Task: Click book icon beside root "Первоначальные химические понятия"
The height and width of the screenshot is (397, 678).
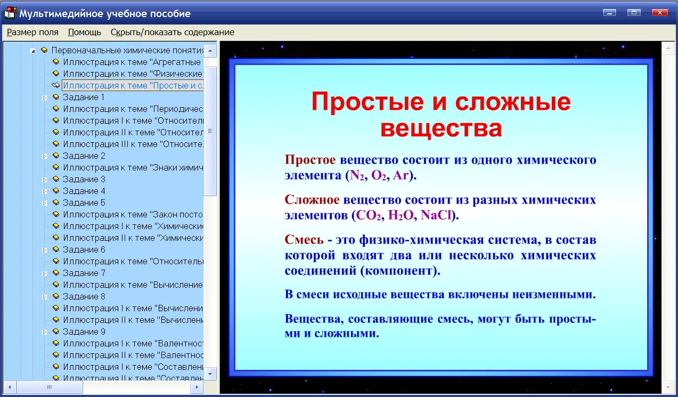Action: [44, 51]
